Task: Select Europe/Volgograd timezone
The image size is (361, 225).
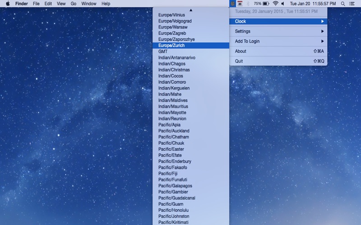Action: (191, 21)
